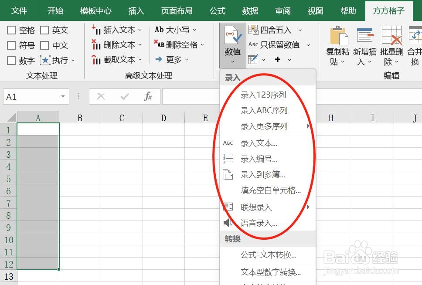Click the workbook icon beside 录入到多簿
Image resolution: width=422 pixels, height=285 pixels.
pyautogui.click(x=228, y=174)
